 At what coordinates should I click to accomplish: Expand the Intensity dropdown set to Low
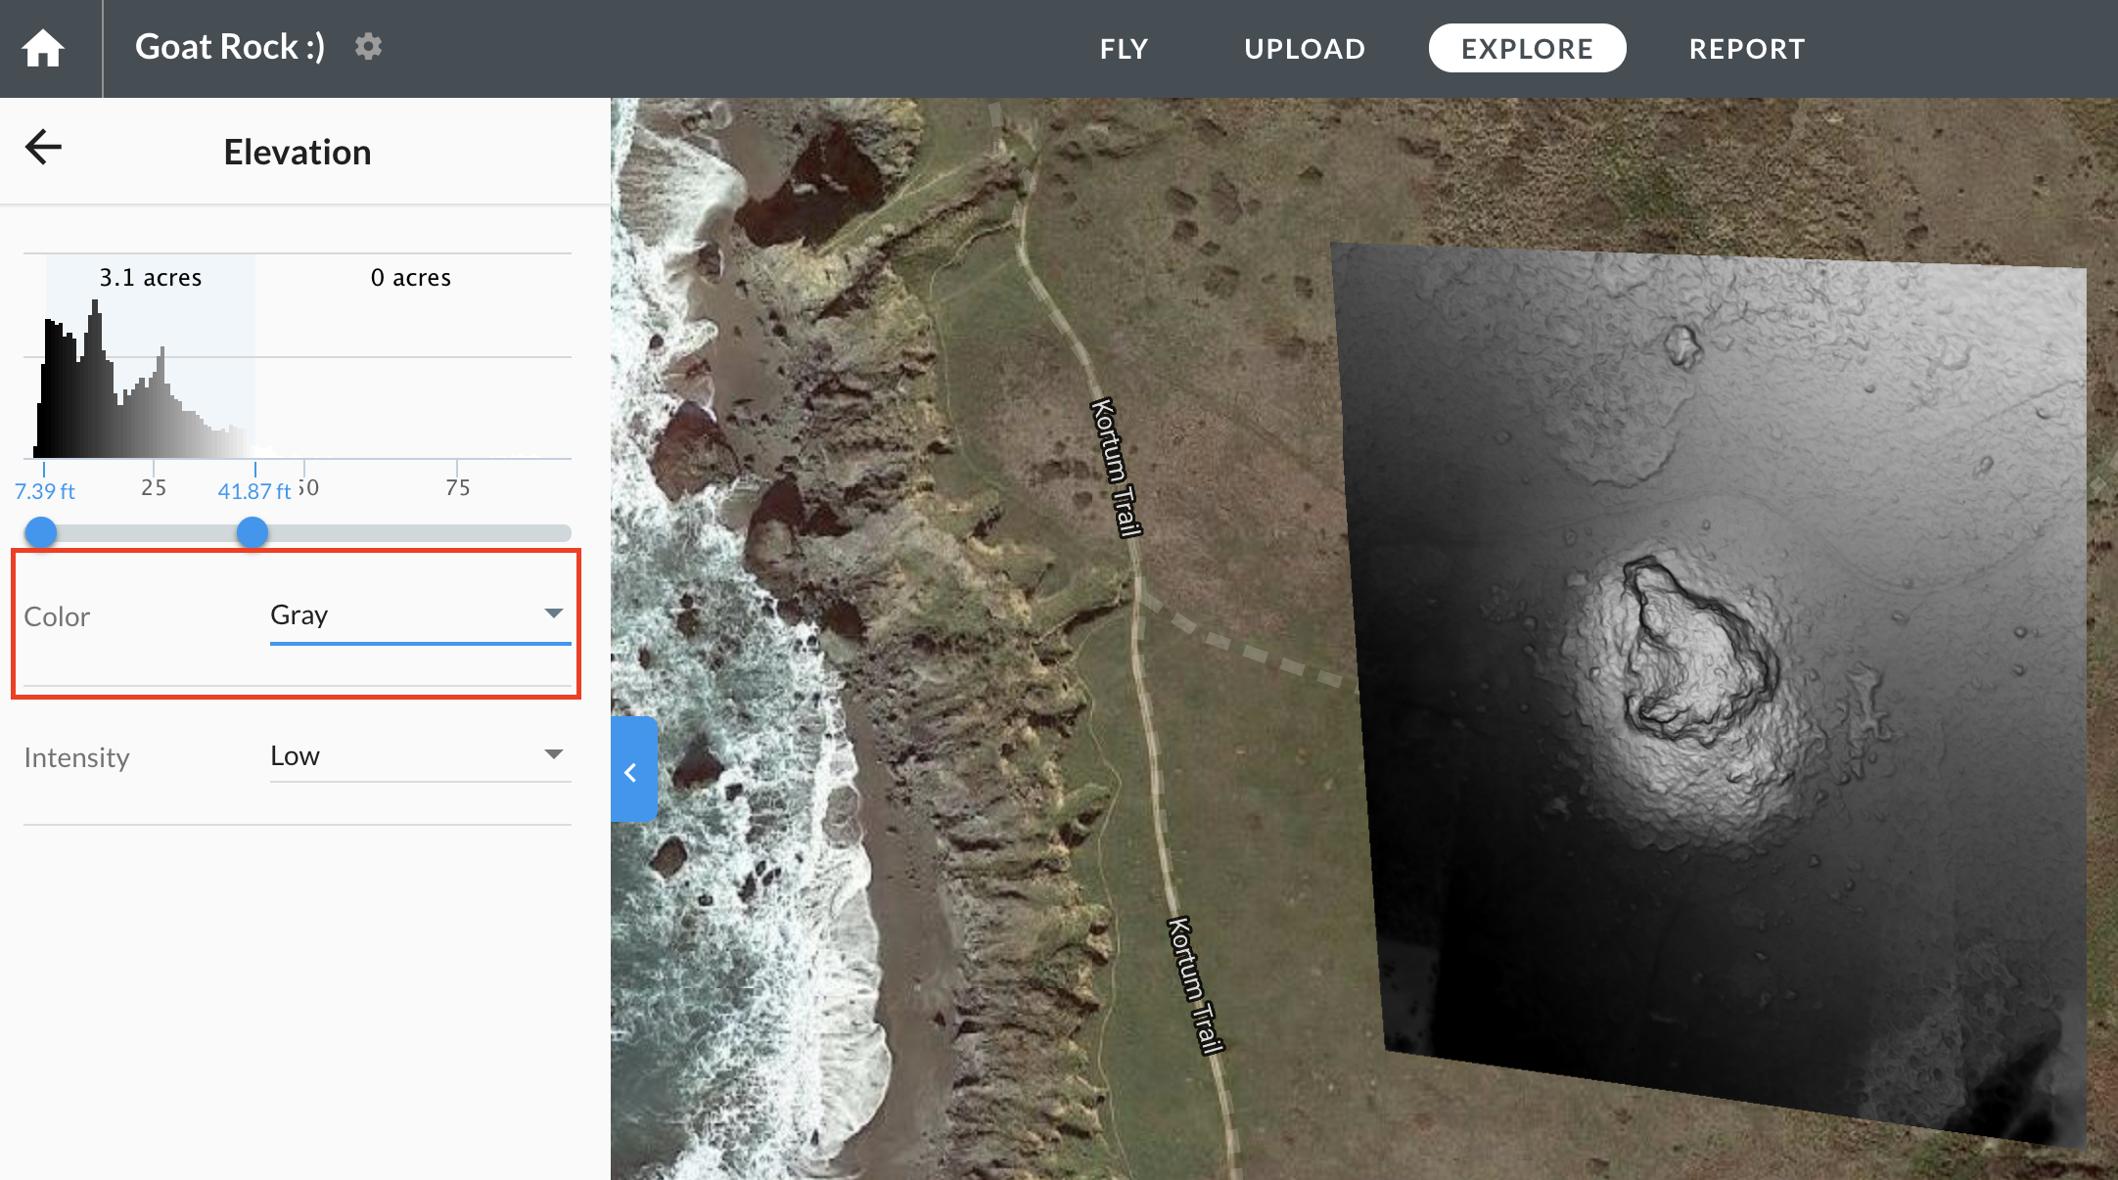(419, 755)
